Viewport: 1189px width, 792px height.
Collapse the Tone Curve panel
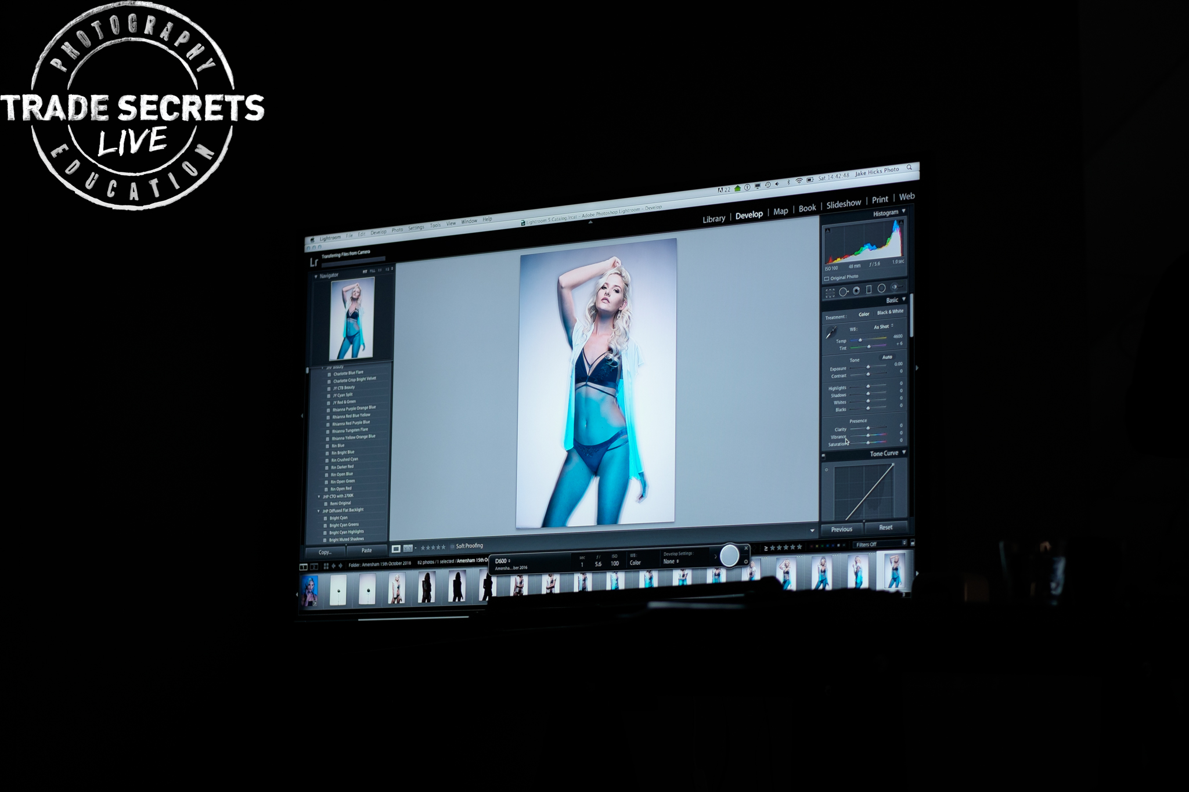pyautogui.click(x=904, y=453)
